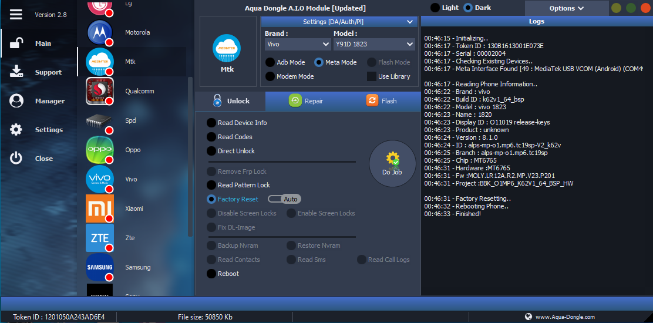
Task: Click the Main padlock icon
Action: click(16, 43)
